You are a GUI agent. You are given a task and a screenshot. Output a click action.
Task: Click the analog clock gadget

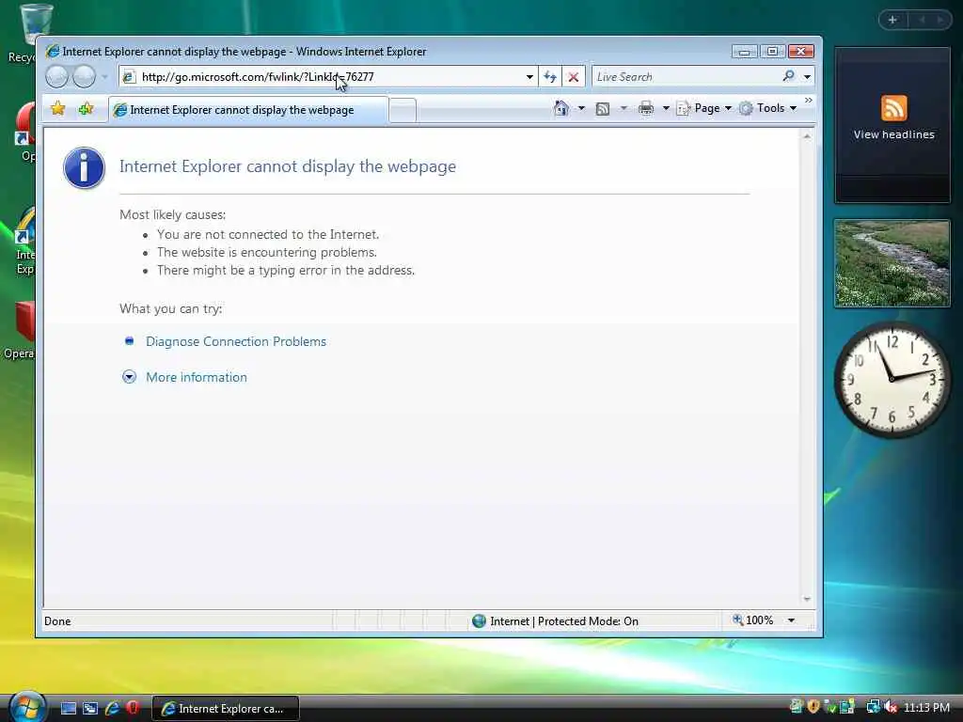(892, 380)
